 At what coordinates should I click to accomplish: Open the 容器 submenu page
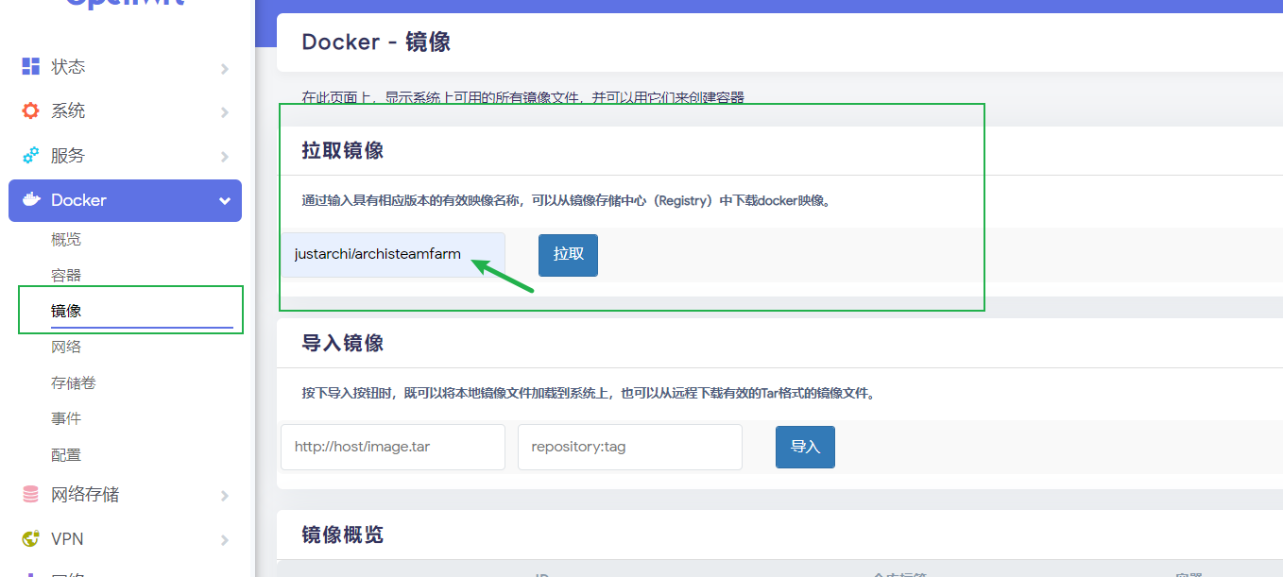coord(66,276)
